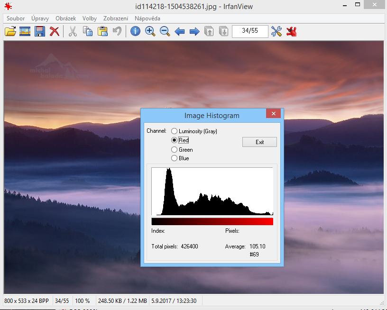Zoom out with the magnifier minus icon

[165, 31]
